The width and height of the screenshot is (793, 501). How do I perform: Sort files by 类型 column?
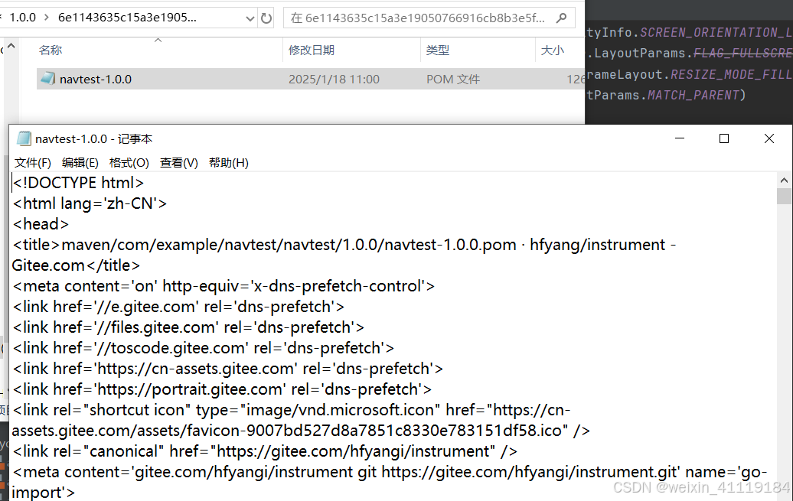[438, 50]
